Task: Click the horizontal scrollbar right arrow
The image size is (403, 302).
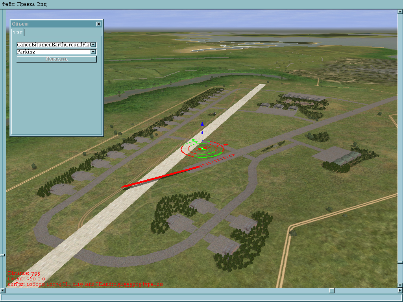Action: [400, 291]
